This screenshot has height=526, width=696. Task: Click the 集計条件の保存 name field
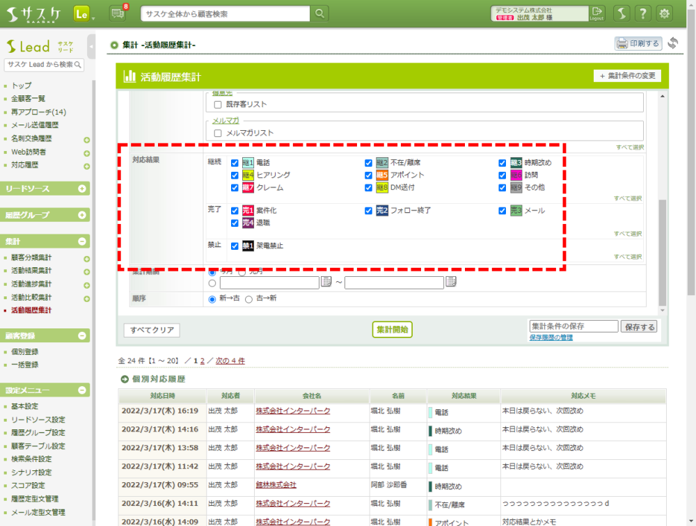pos(573,326)
